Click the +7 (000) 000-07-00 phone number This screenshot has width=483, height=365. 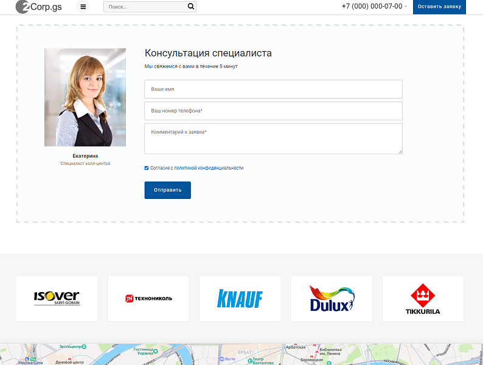(x=371, y=6)
